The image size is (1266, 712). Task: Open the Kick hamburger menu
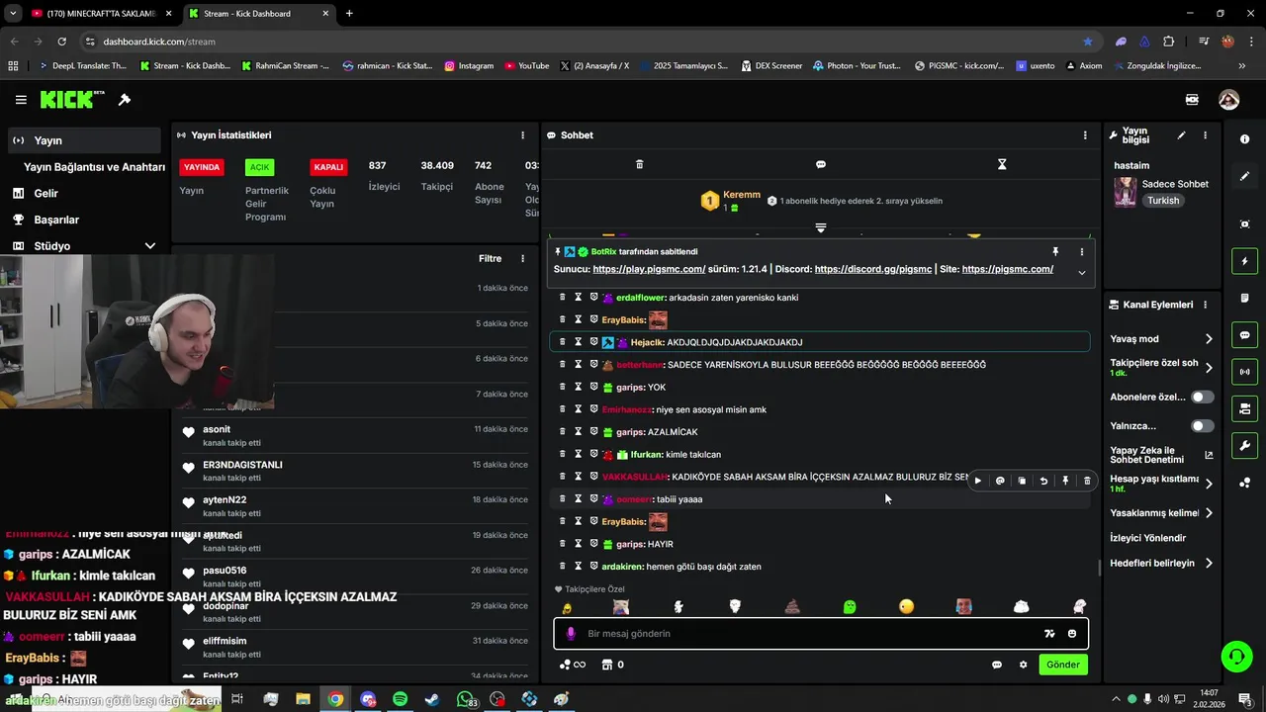click(x=21, y=100)
